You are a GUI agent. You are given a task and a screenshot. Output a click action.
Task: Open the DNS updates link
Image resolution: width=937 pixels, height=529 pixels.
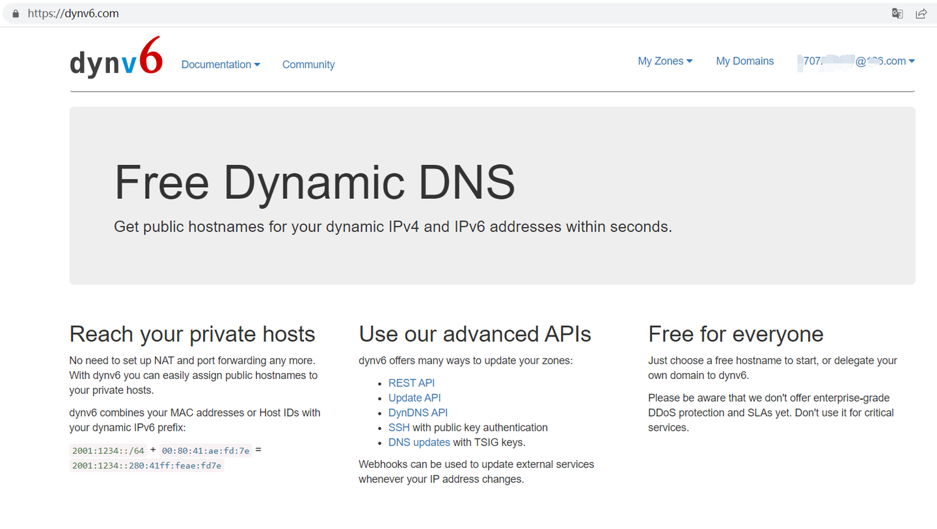tap(420, 442)
